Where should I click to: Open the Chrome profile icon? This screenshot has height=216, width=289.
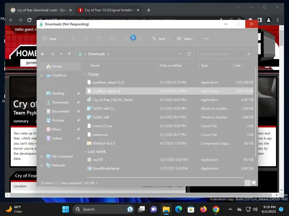[x=269, y=20]
